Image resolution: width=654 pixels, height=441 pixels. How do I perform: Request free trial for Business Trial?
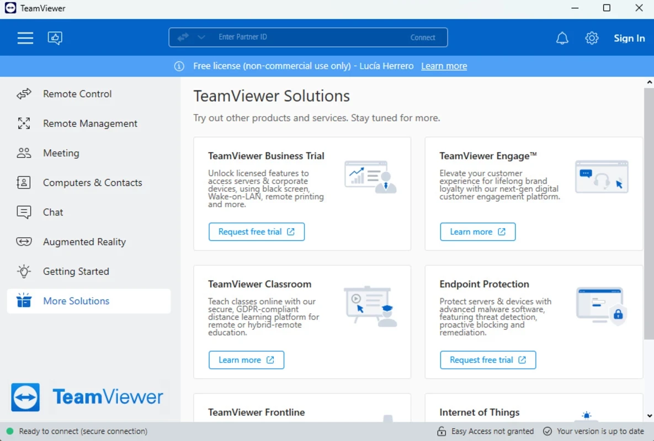256,232
